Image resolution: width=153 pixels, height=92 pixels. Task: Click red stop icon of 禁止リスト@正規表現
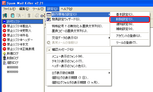pos(4,49)
